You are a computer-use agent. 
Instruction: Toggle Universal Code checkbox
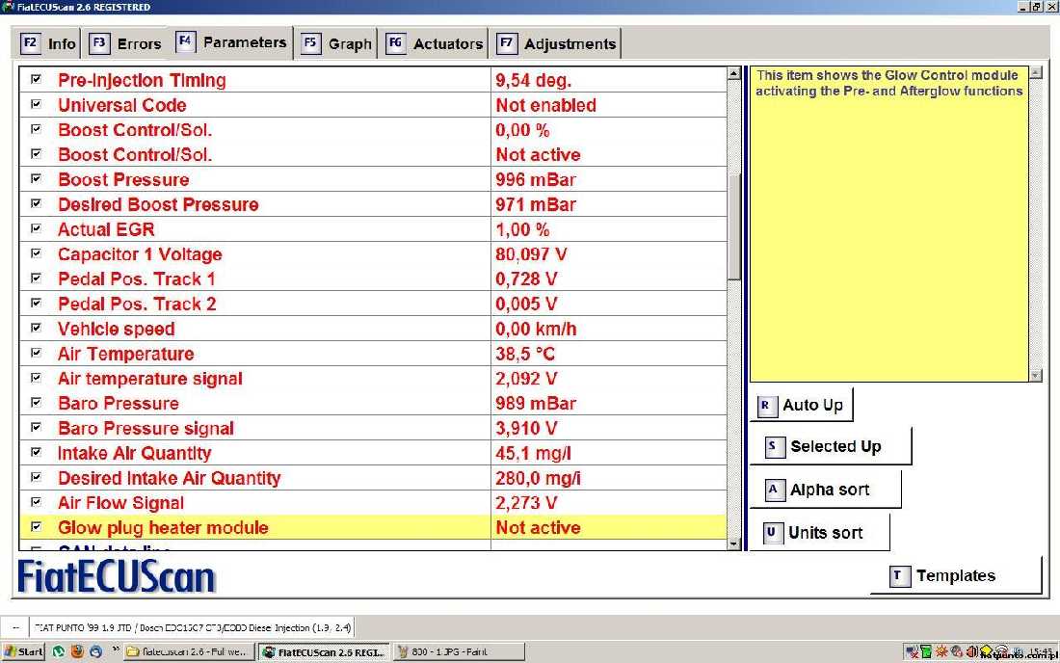[37, 104]
